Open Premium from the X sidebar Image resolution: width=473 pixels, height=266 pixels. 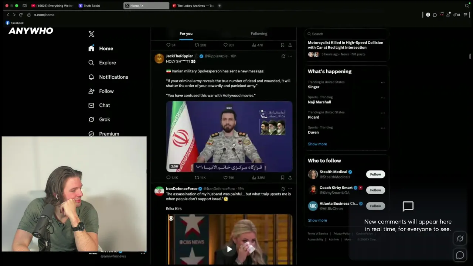[x=104, y=134]
